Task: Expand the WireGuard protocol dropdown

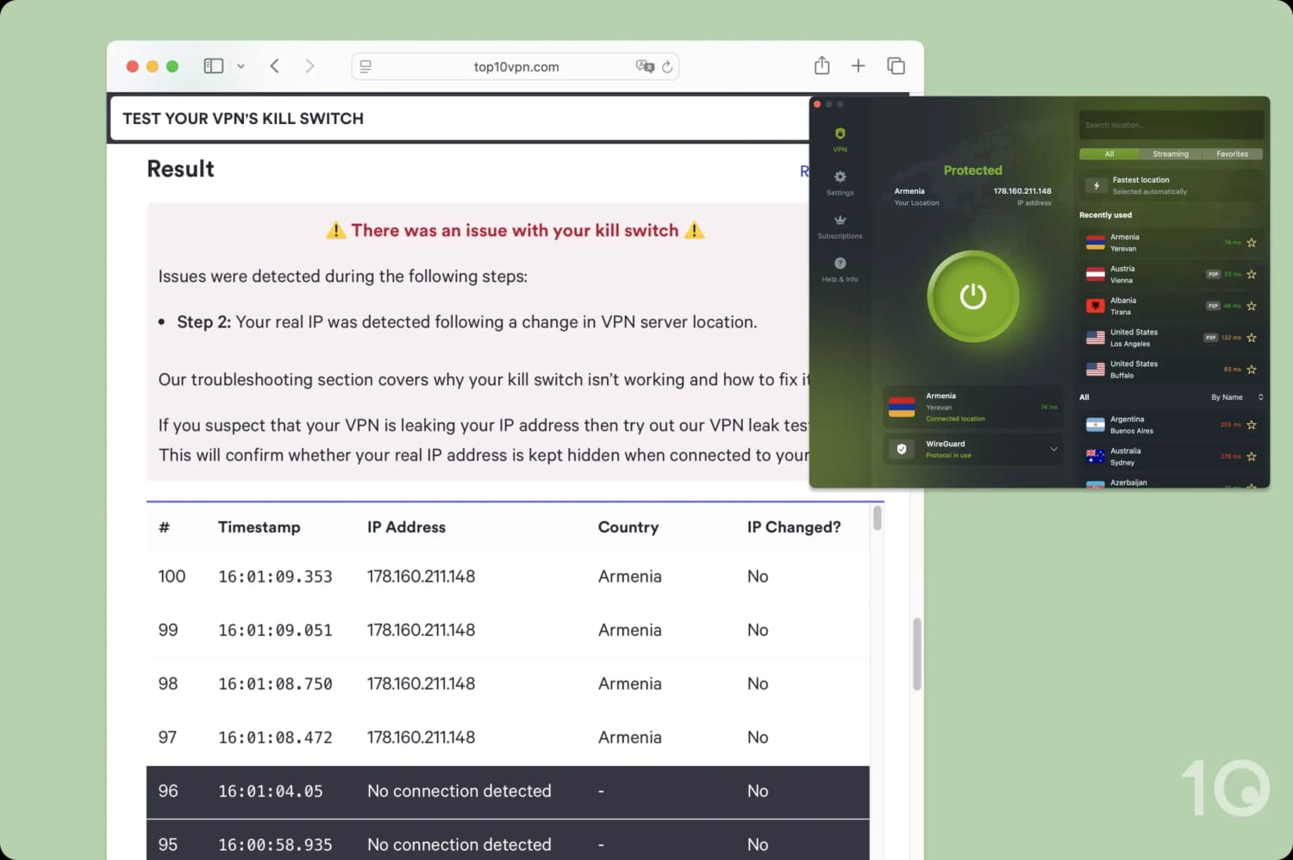Action: coord(1053,449)
